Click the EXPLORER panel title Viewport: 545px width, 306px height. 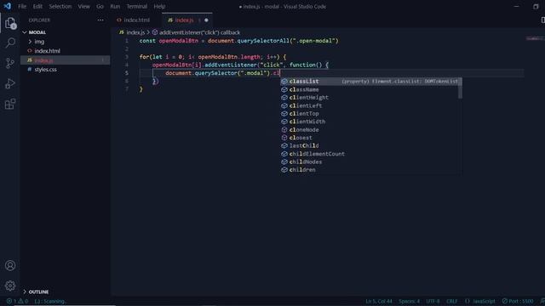click(39, 20)
